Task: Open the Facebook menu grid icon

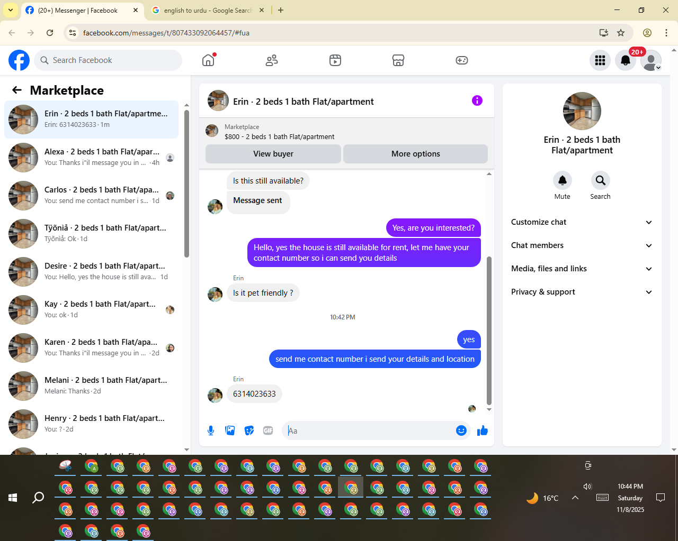Action: click(x=600, y=60)
